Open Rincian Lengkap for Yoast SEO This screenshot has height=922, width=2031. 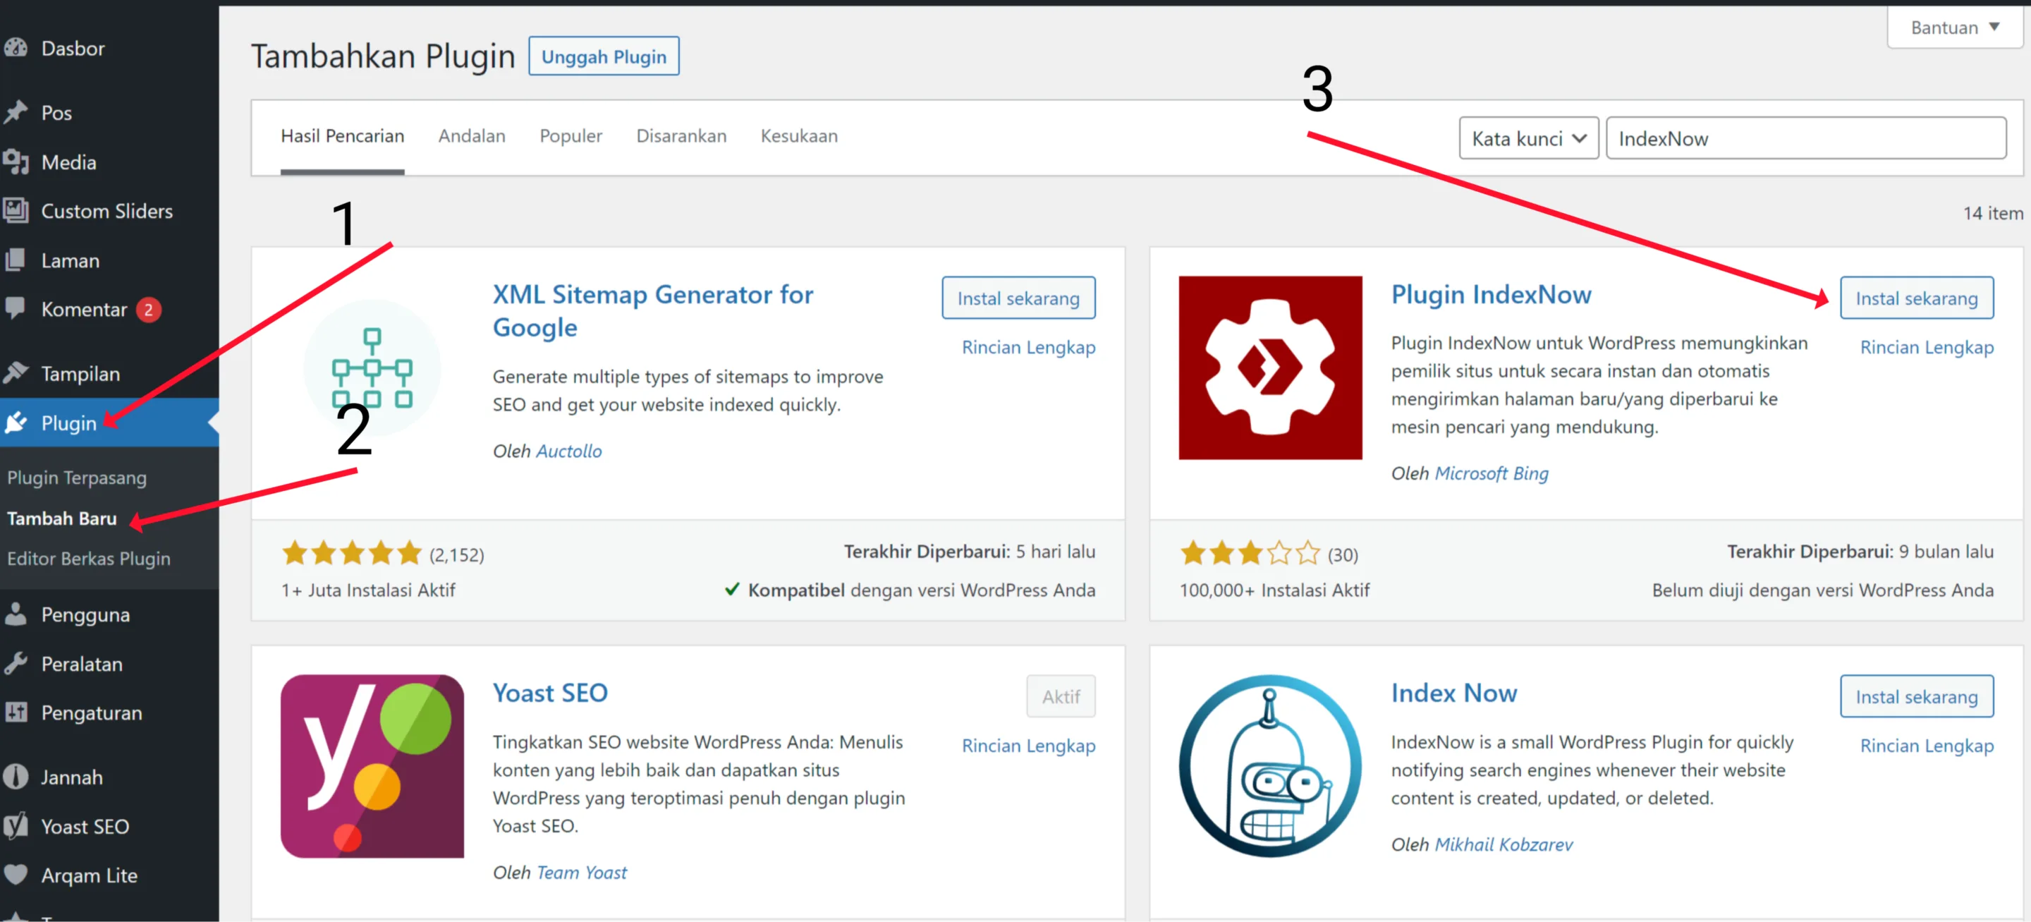click(1028, 746)
